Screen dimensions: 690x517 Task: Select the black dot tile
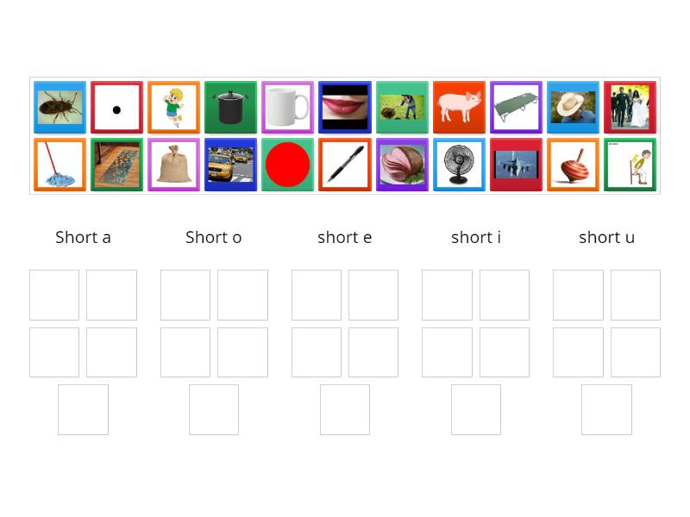point(116,108)
